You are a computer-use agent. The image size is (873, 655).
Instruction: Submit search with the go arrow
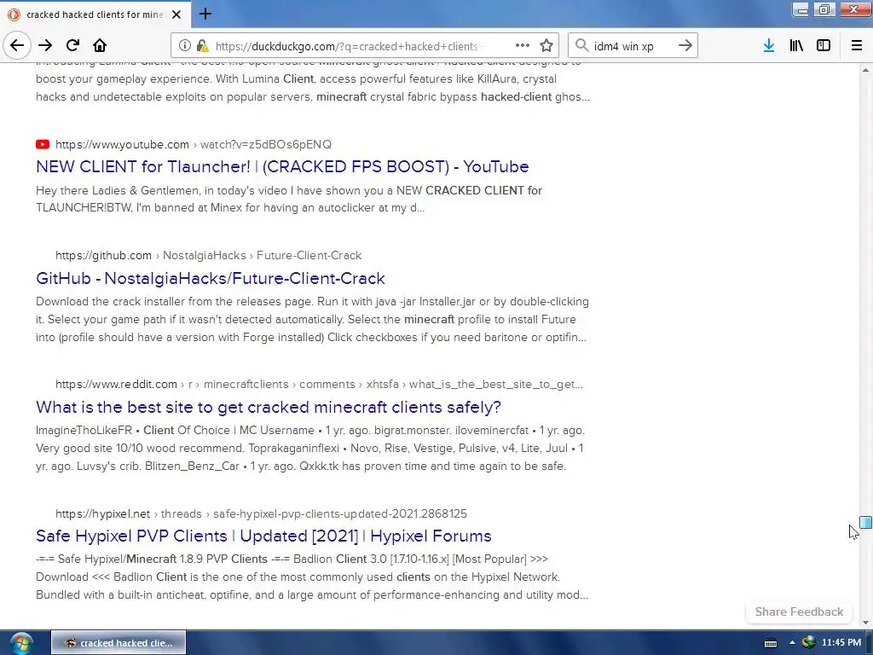click(685, 46)
